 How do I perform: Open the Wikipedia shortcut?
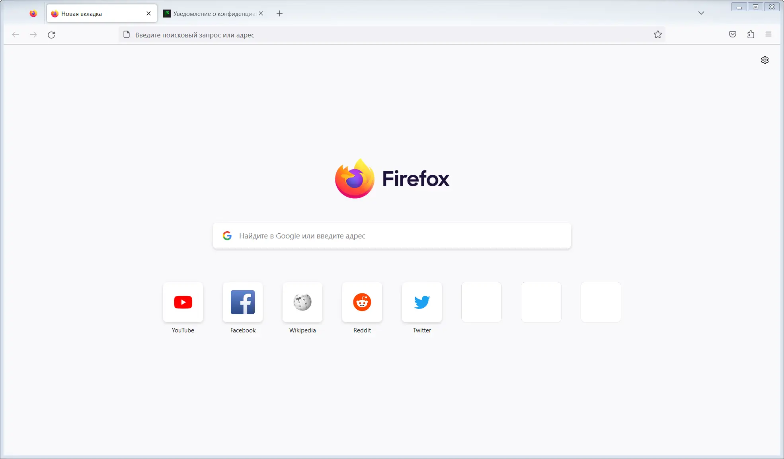(x=302, y=303)
